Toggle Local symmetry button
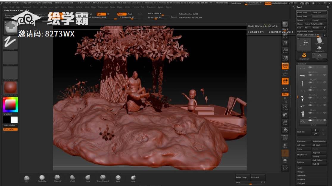This screenshot has height=186, width=332. (x=285, y=81)
